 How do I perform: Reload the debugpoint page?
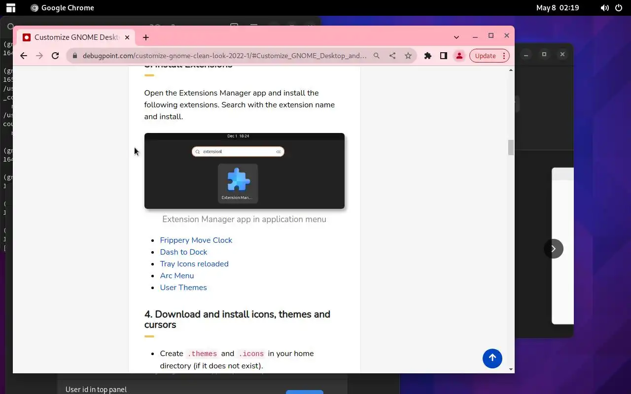pos(55,56)
